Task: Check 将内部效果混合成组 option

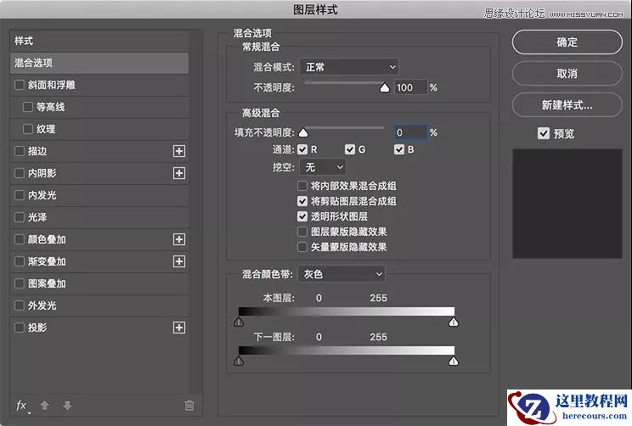Action: pyautogui.click(x=302, y=186)
